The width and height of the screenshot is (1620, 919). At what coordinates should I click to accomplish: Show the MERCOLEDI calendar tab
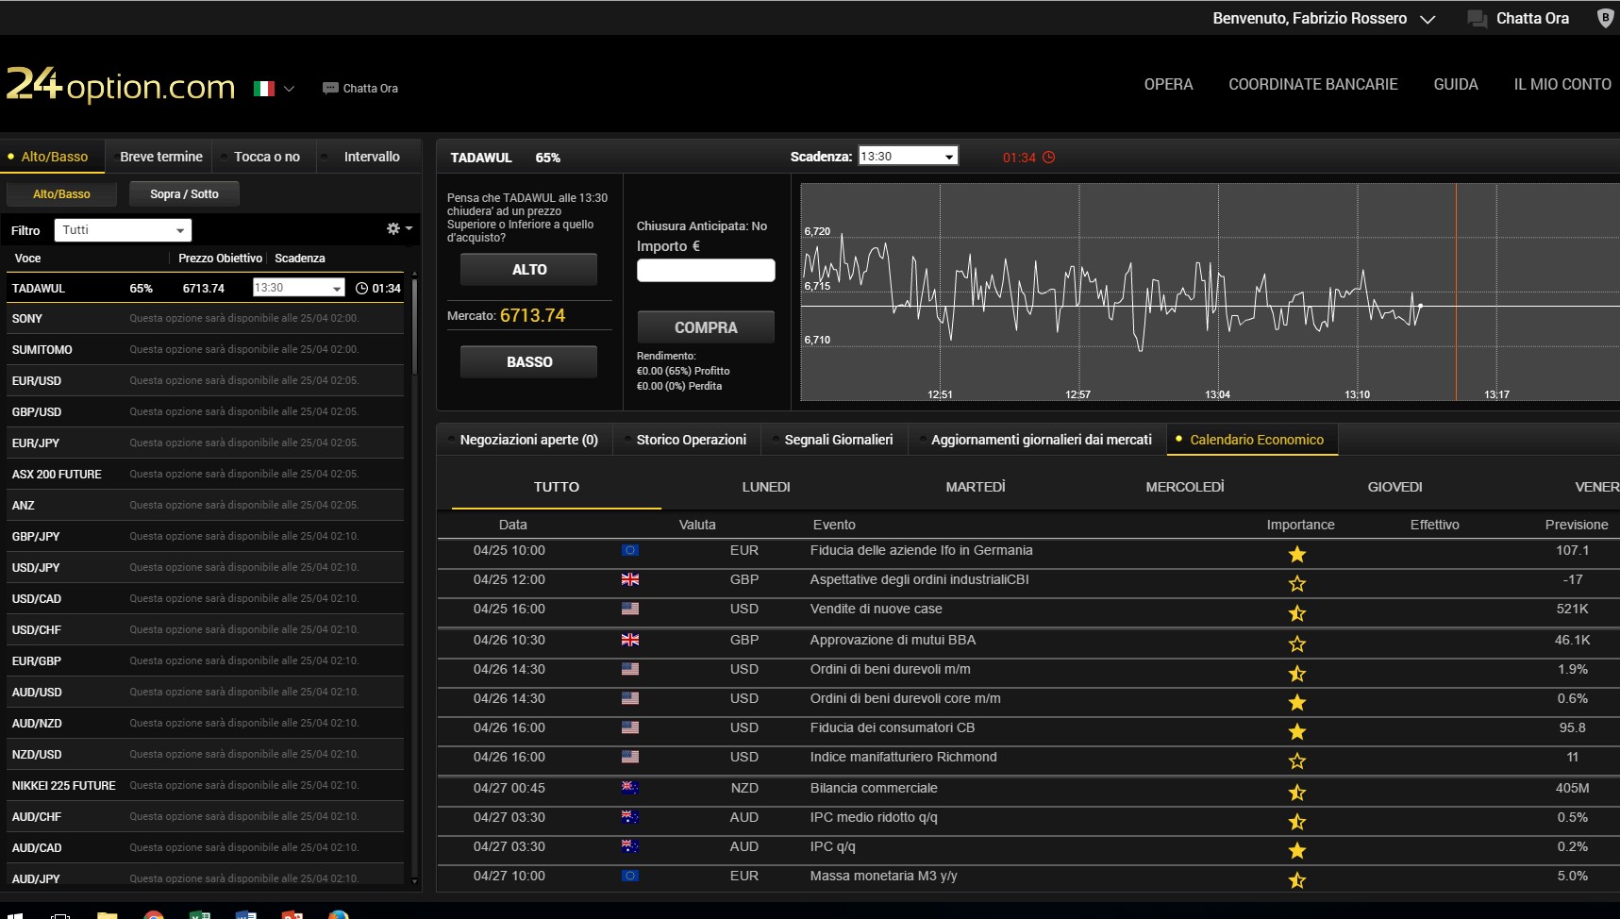pyautogui.click(x=1185, y=487)
